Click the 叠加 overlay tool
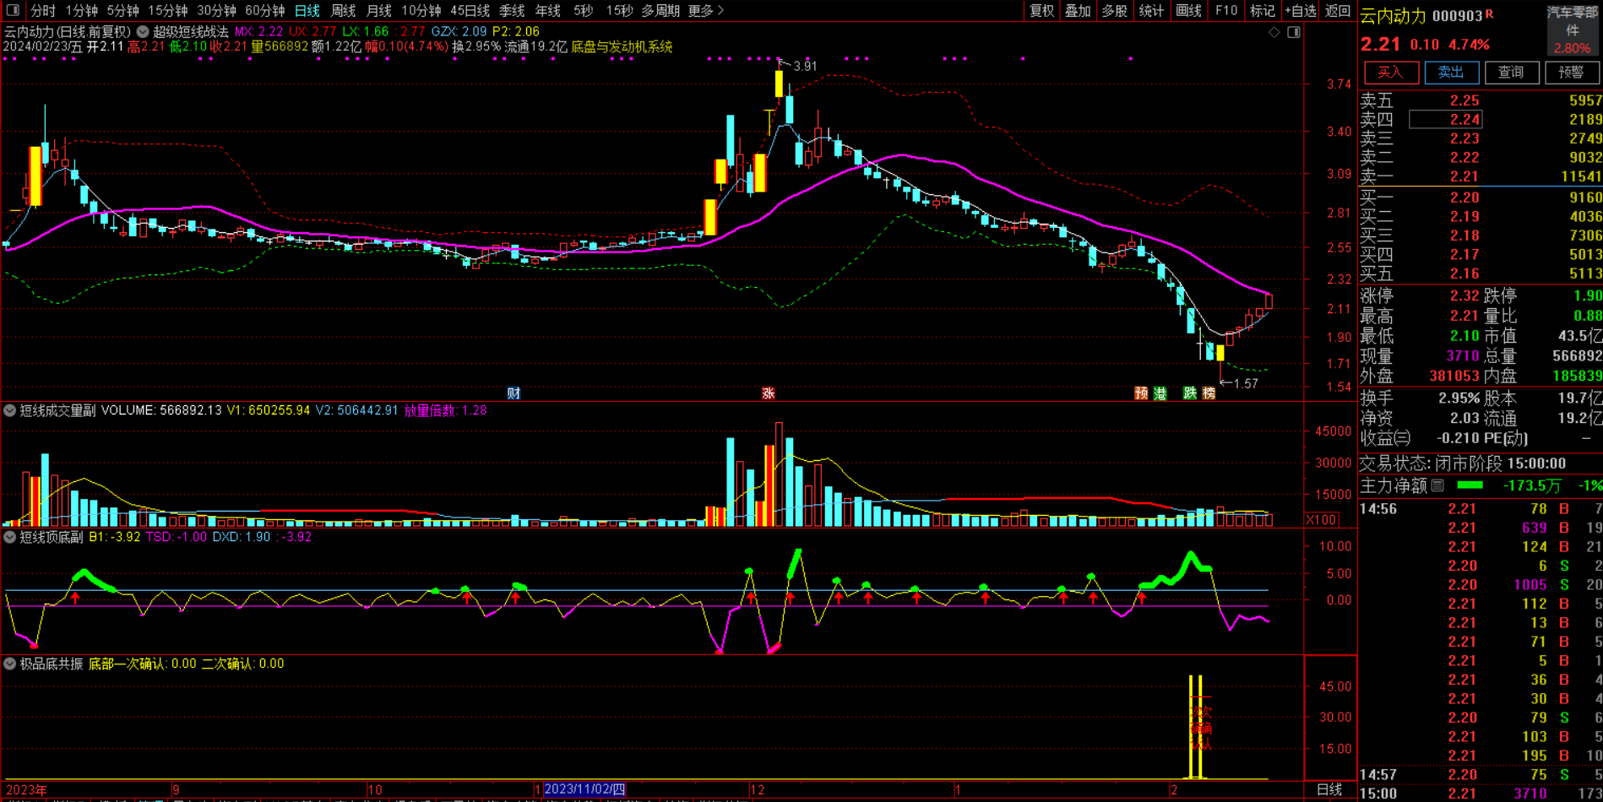This screenshot has width=1603, height=802. 1079,10
